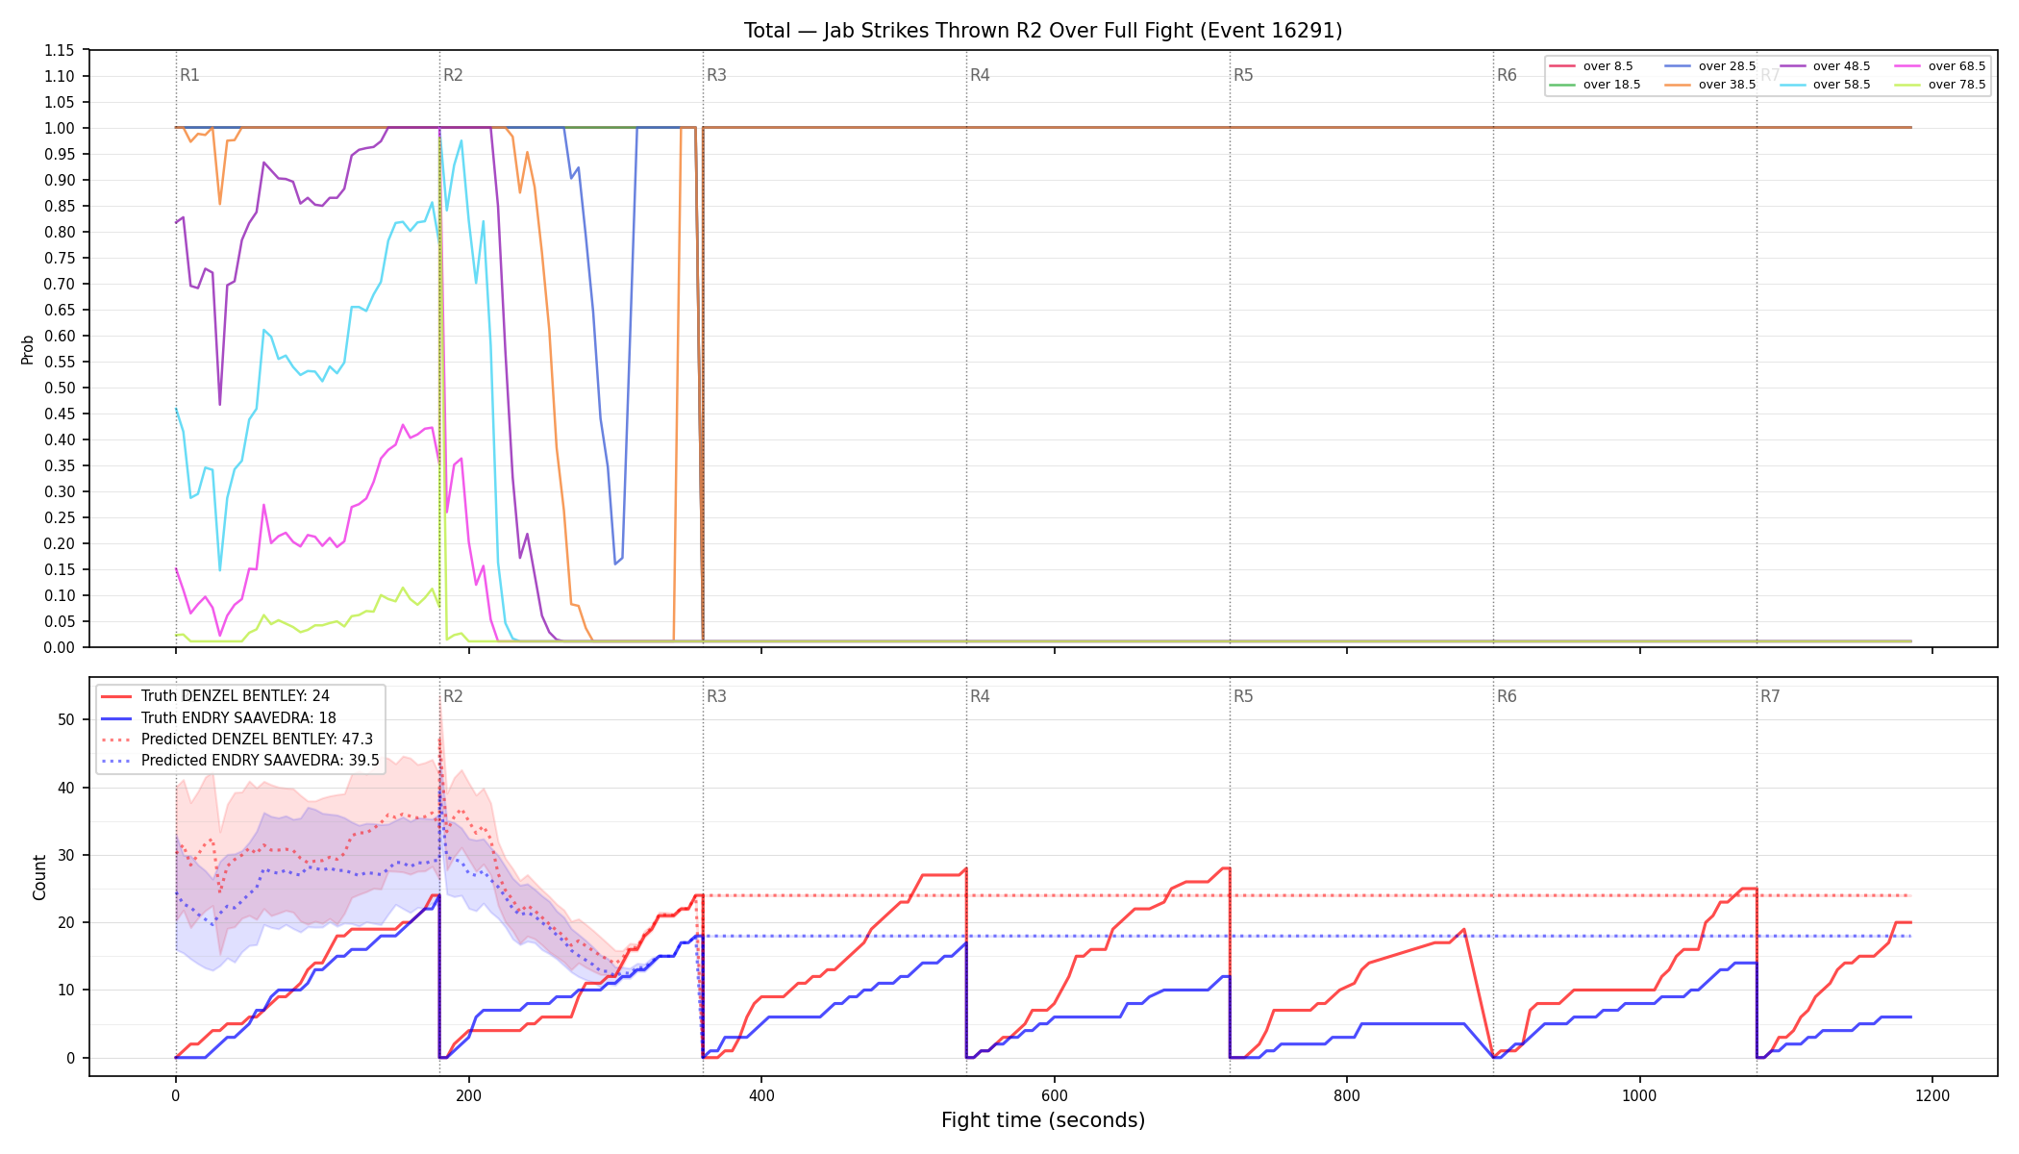Click the 50 tick on the Count axis

66,719
